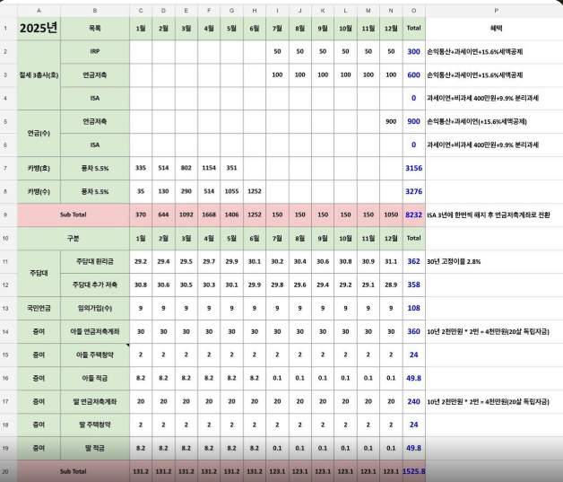Image resolution: width=563 pixels, height=482 pixels.
Task: Click the 335 value in row 7
Action: [141, 168]
